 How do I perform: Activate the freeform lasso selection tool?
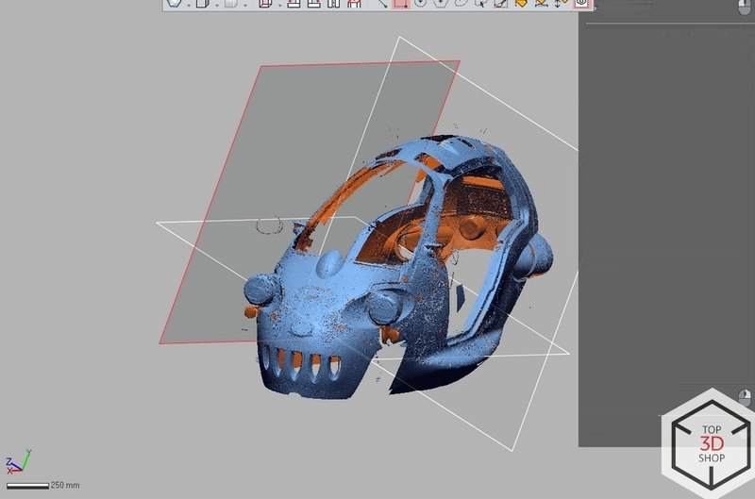click(x=461, y=3)
